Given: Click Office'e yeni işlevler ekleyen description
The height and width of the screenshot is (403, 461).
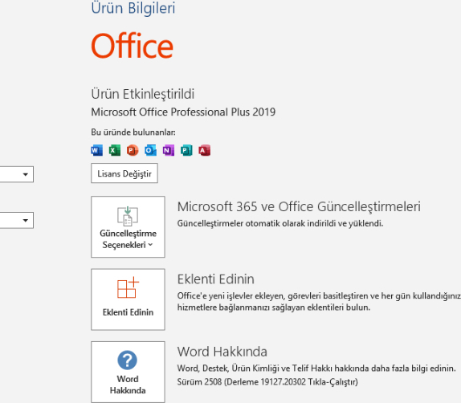Looking at the screenshot, I should click(319, 302).
